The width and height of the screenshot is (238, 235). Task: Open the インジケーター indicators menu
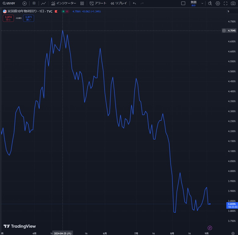pos(63,3)
